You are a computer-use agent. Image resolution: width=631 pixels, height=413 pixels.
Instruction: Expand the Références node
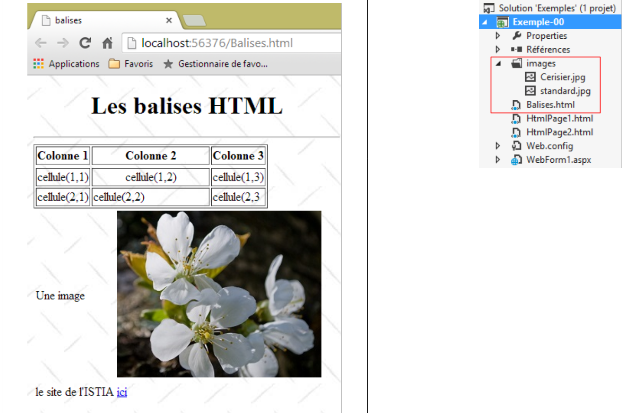coord(498,49)
